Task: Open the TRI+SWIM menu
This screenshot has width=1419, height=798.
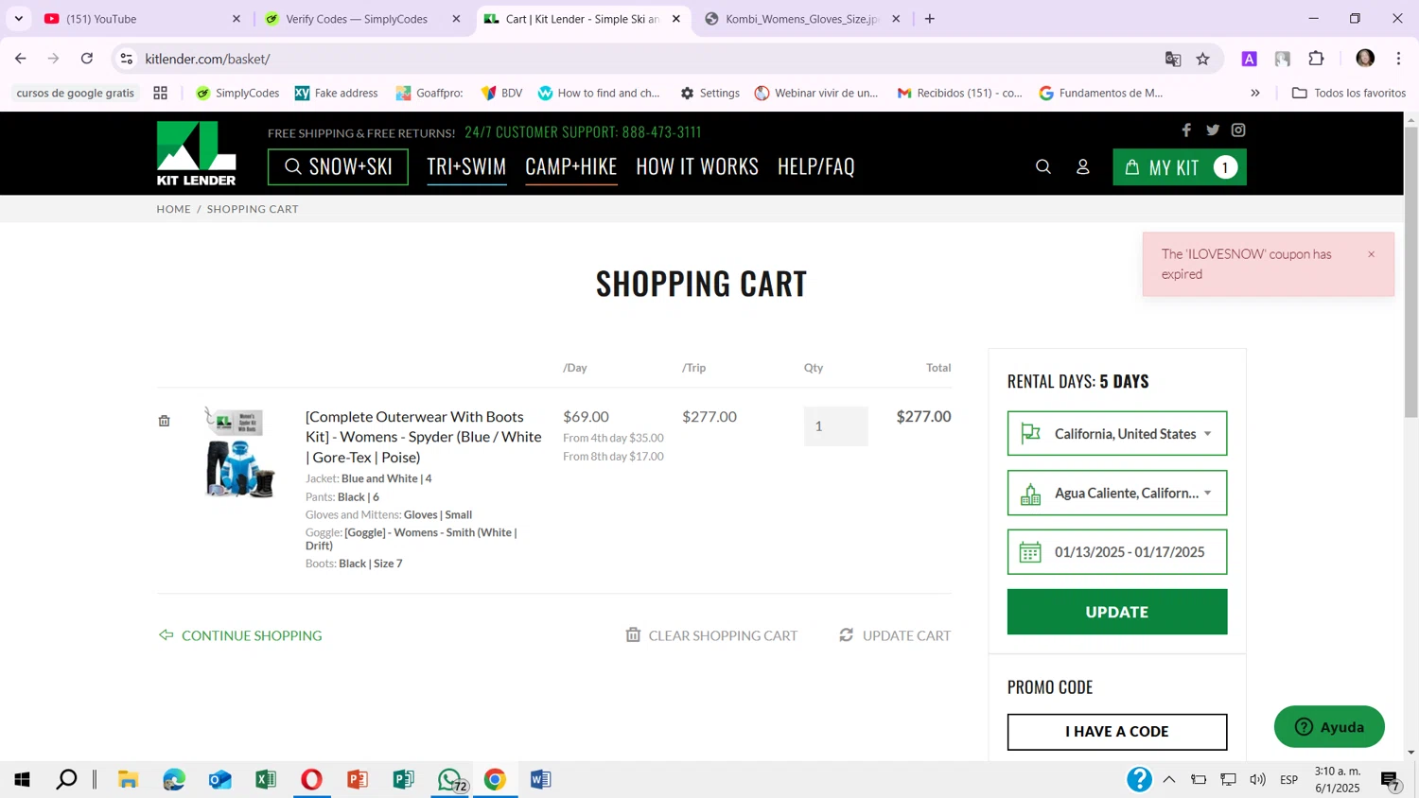Action: coord(466,166)
